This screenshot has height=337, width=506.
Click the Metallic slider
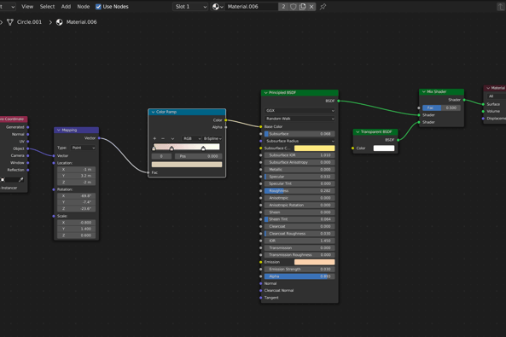(x=300, y=170)
